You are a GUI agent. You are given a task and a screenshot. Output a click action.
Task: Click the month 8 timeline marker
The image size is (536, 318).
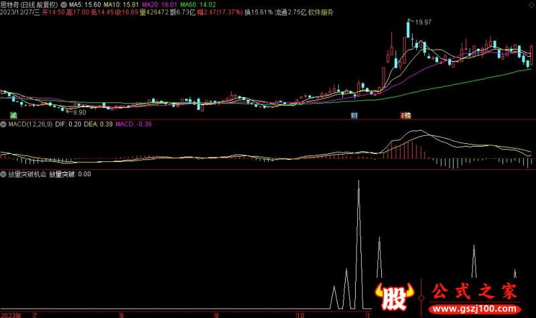pos(122,315)
